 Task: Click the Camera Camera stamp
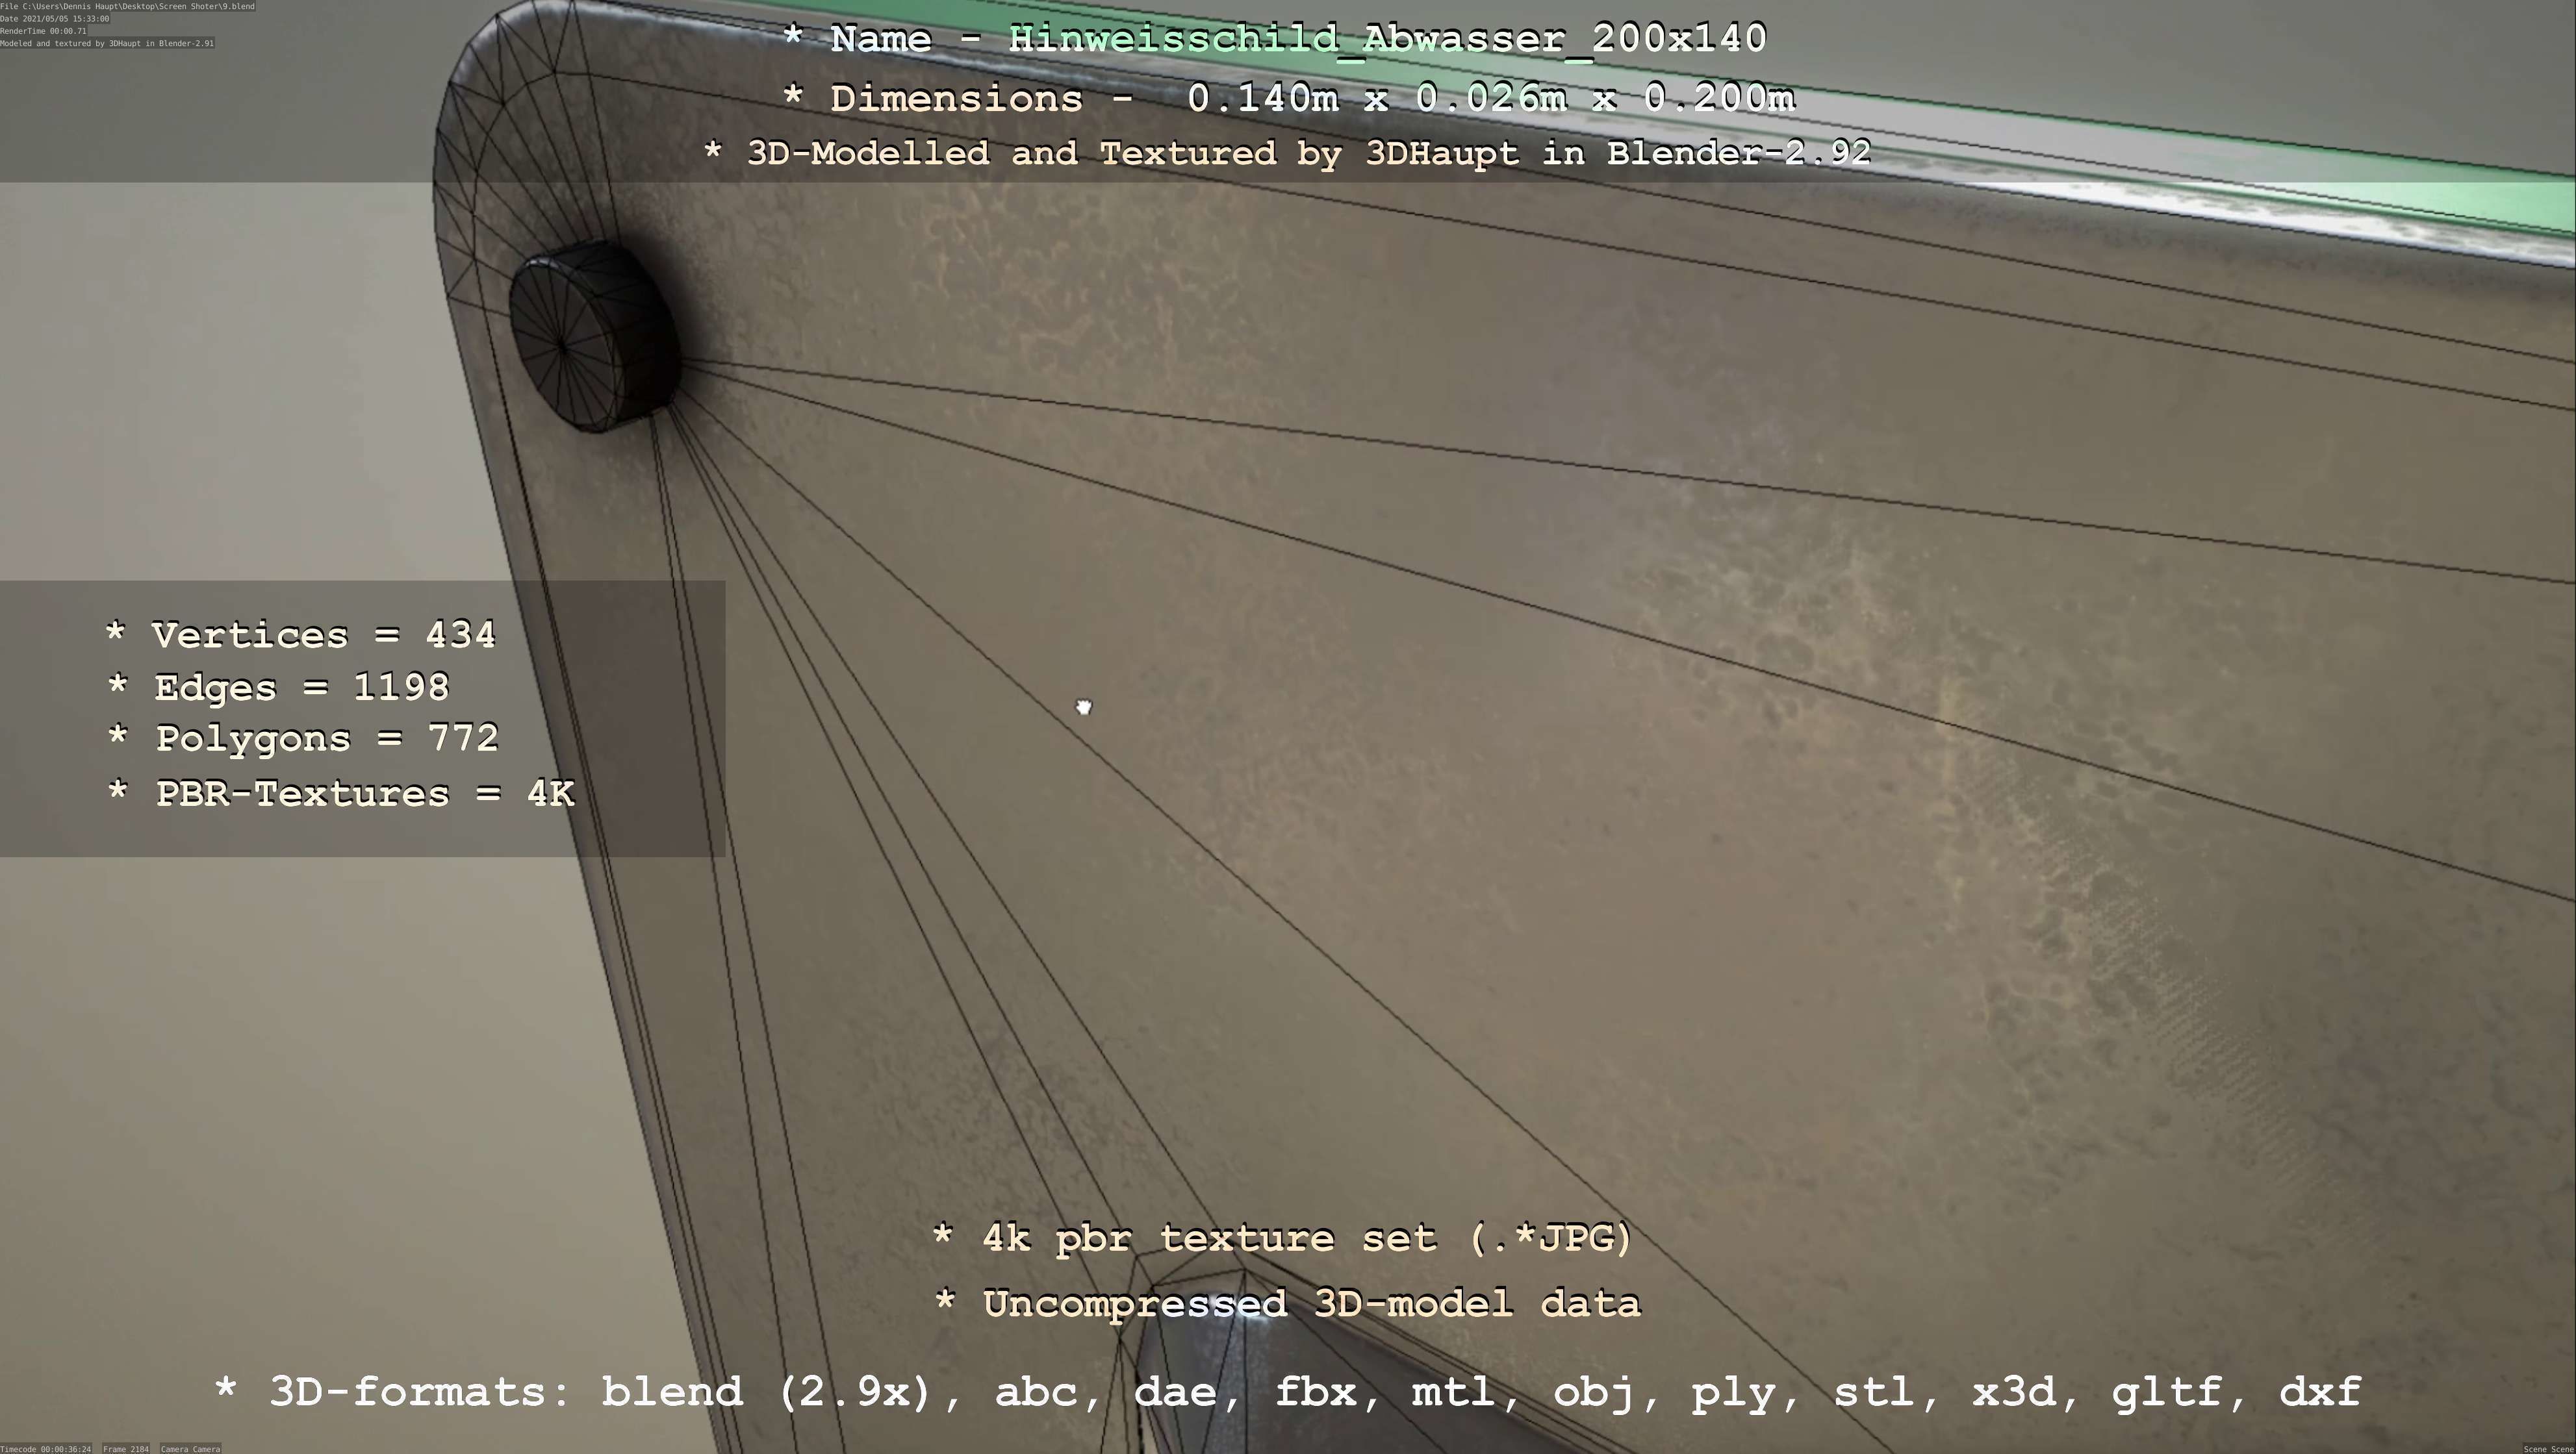click(190, 1448)
